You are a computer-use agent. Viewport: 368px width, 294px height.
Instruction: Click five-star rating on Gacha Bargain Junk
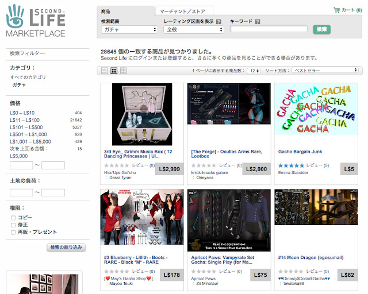[291, 165]
